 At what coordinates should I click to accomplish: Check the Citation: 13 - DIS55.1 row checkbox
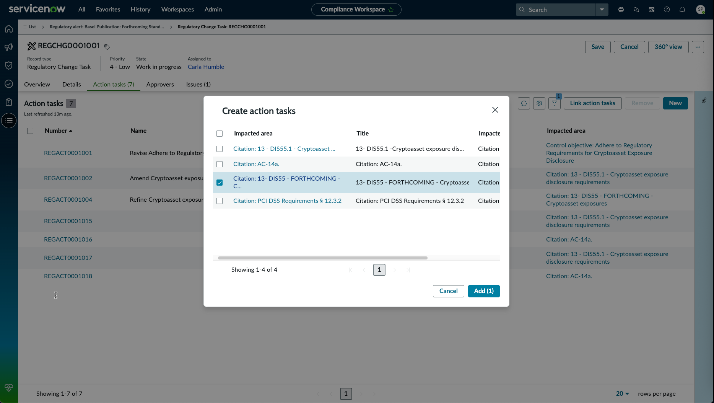coord(220,149)
